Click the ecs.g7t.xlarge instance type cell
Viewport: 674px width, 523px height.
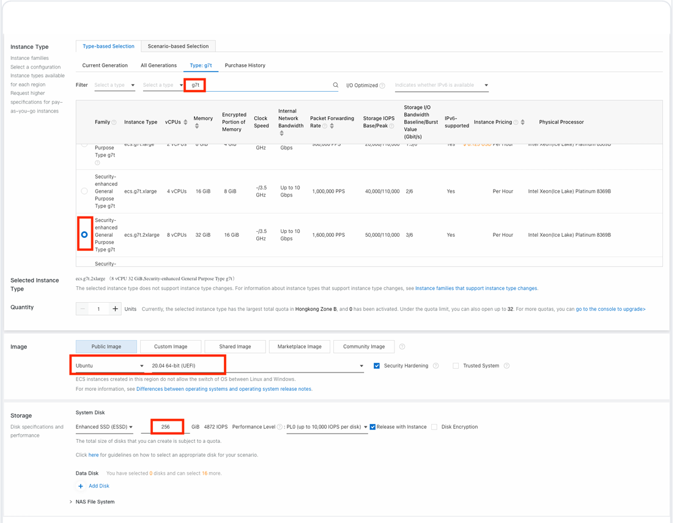coord(141,191)
